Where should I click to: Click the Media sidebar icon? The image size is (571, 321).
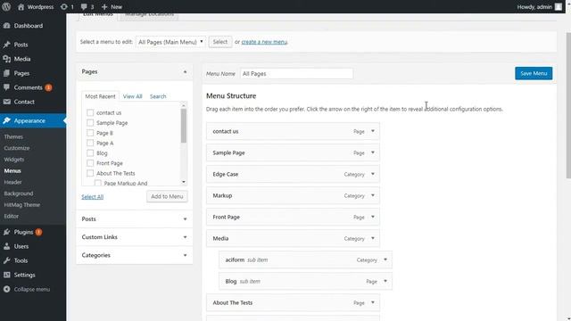tap(6, 59)
